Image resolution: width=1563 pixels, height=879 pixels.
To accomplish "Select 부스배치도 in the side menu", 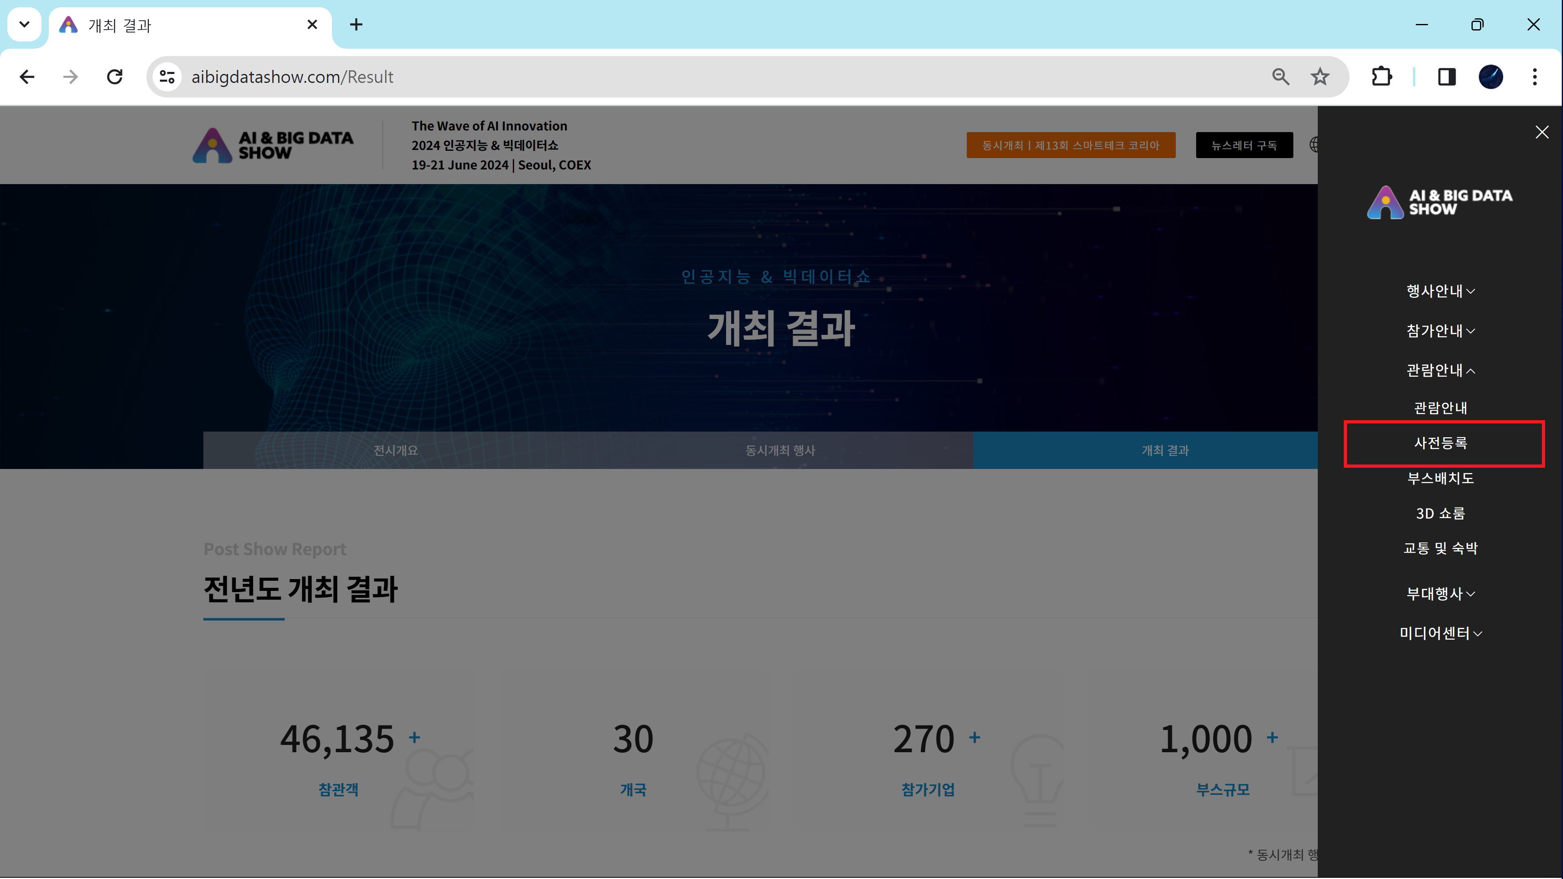I will click(x=1441, y=478).
